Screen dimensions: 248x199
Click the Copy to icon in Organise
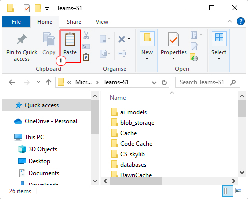(x=103, y=53)
